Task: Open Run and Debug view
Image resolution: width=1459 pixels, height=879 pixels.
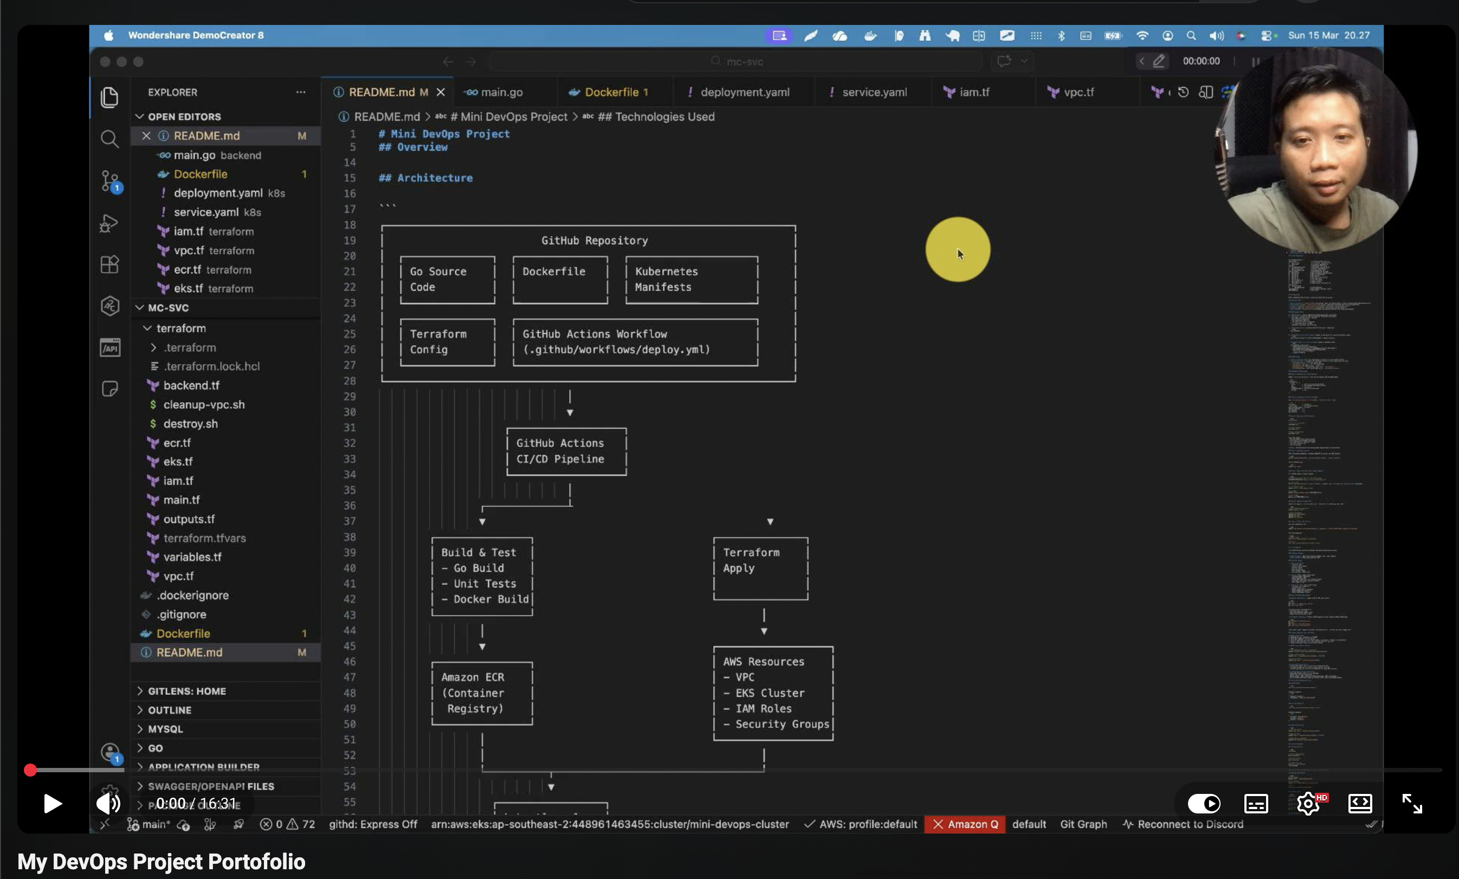Action: coord(109,223)
